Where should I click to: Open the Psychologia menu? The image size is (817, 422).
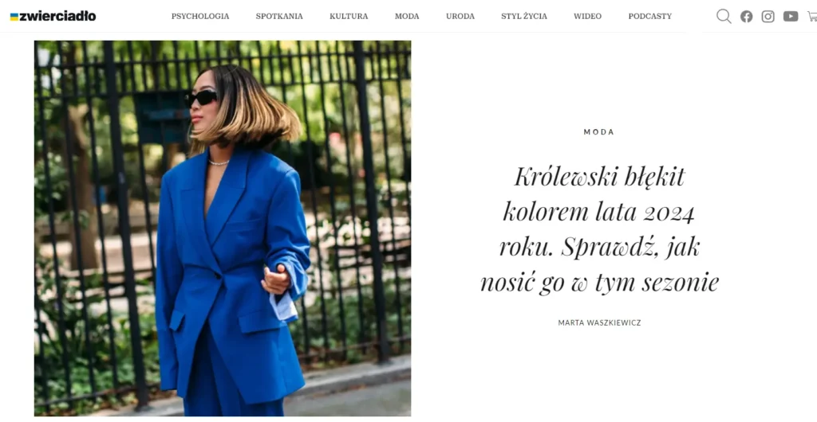coord(200,16)
